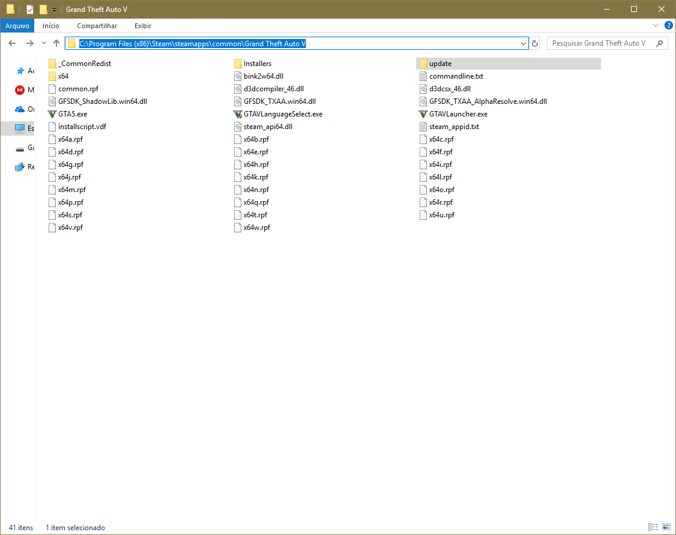Switch to details view layout

[653, 527]
